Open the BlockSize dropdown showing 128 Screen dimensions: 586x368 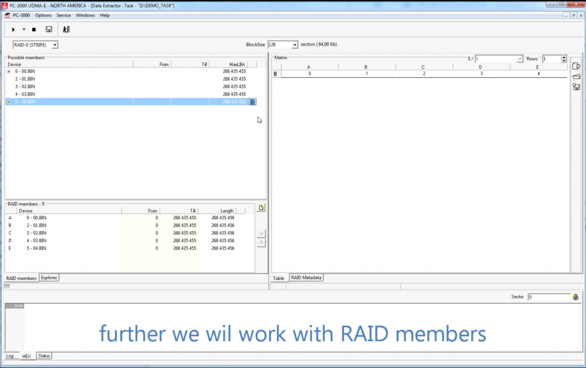(x=294, y=44)
